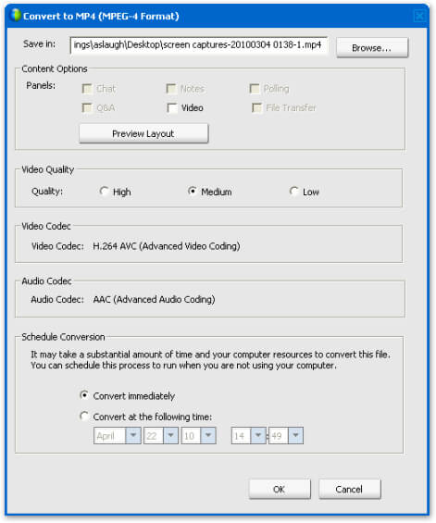Enable the Notes panel checkbox
Viewport: 436px width, 523px height.
(x=171, y=89)
